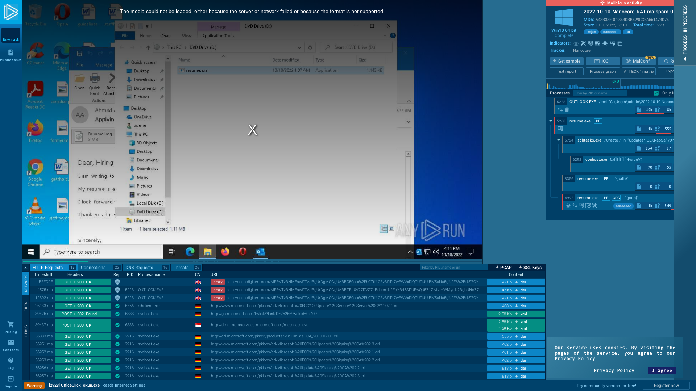696x391 pixels.
Task: Open the MalConf configuration extractor
Action: pyautogui.click(x=638, y=61)
